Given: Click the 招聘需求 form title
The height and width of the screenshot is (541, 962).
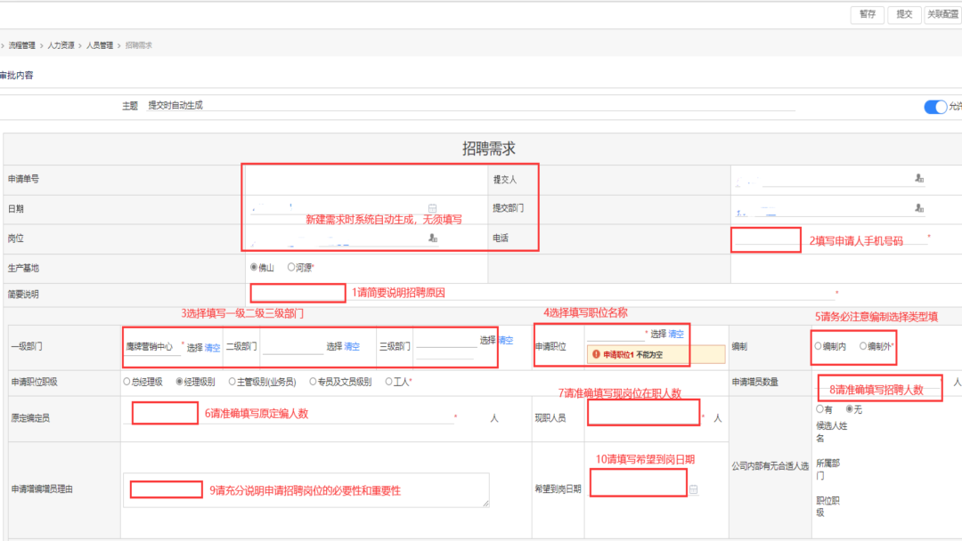Looking at the screenshot, I should (488, 149).
